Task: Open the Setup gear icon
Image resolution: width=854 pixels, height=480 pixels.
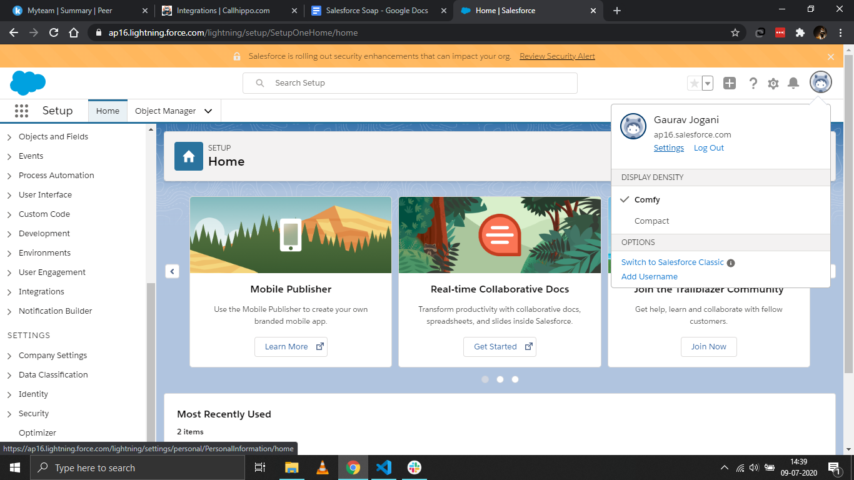Action: pyautogui.click(x=773, y=83)
